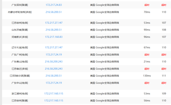
Task: Open IP 216.58.200.51 in the 内蒙古呼和浩特[多线] row
Action: (54, 12)
